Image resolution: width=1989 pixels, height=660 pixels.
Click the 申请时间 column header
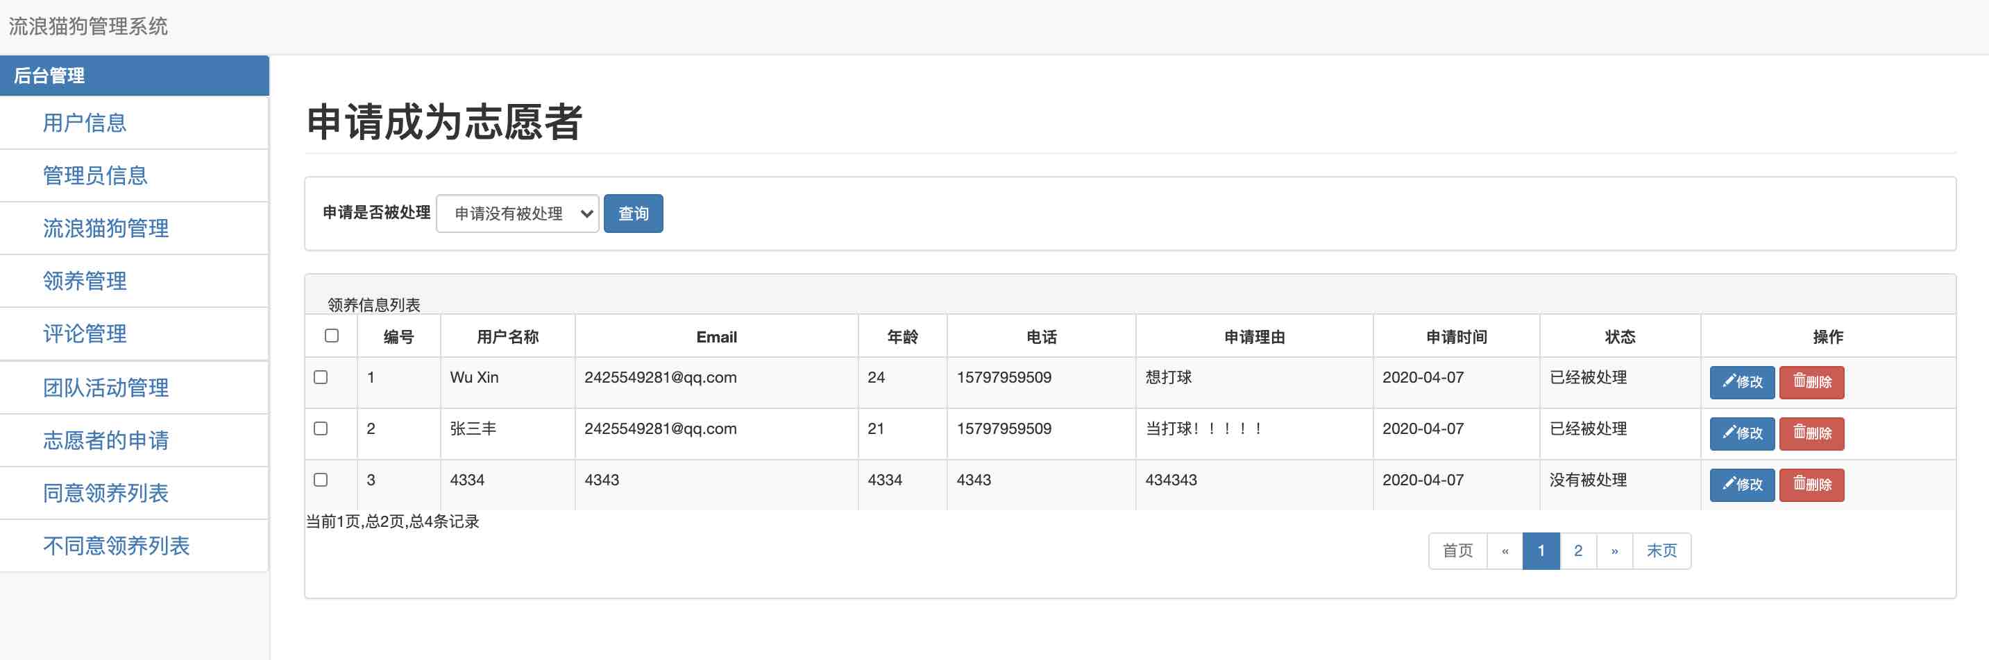tap(1456, 337)
